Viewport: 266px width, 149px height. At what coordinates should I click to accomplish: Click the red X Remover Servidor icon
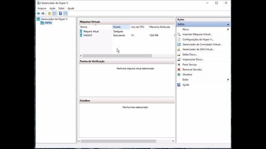tap(179, 70)
